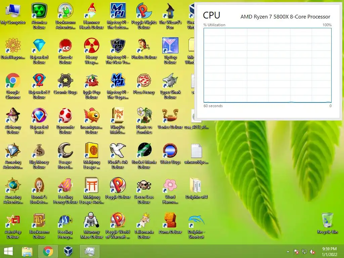Open the My Computer desktop icon
344x258 pixels.
[13, 10]
